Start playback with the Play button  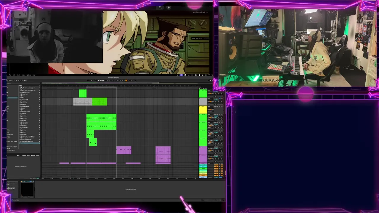pos(99,80)
